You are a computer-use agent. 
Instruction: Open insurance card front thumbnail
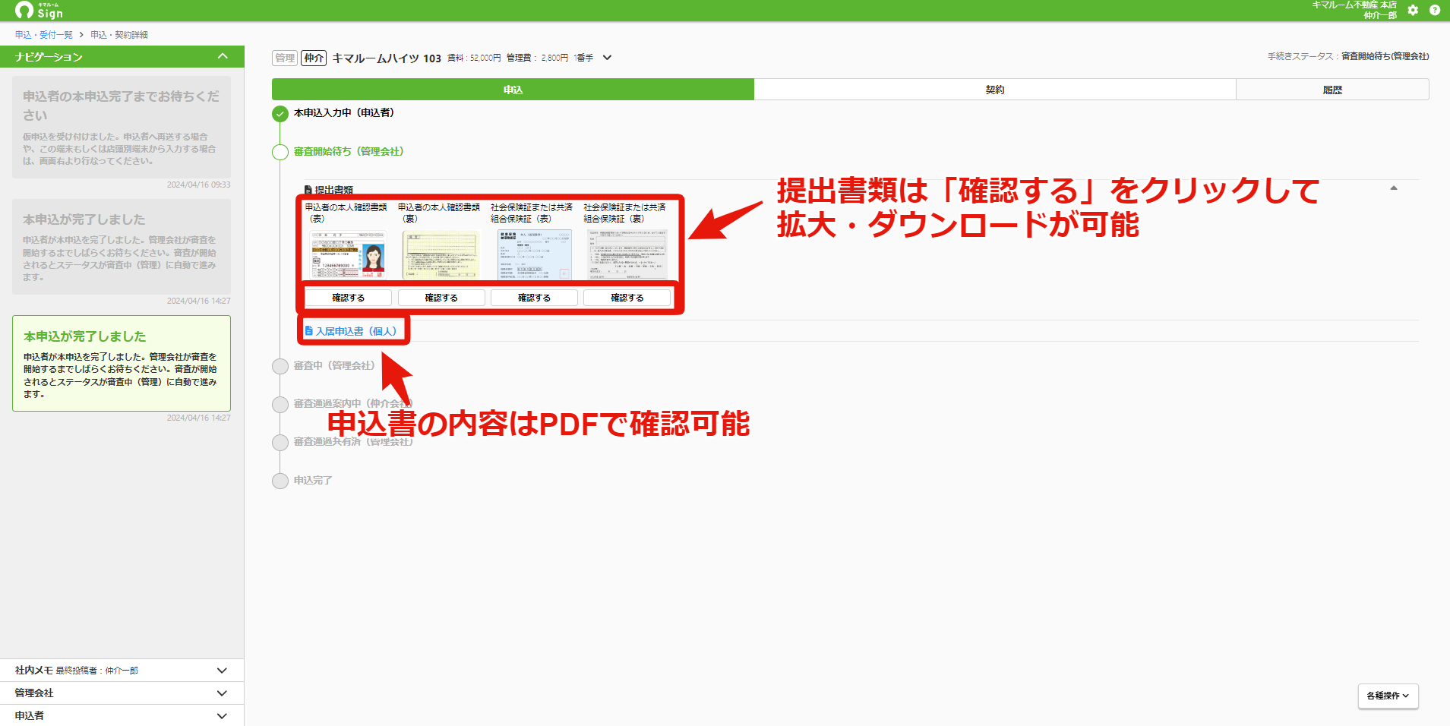(x=534, y=255)
